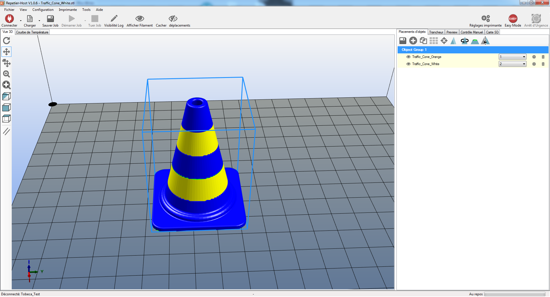Click the mirror object icon

pos(485,41)
